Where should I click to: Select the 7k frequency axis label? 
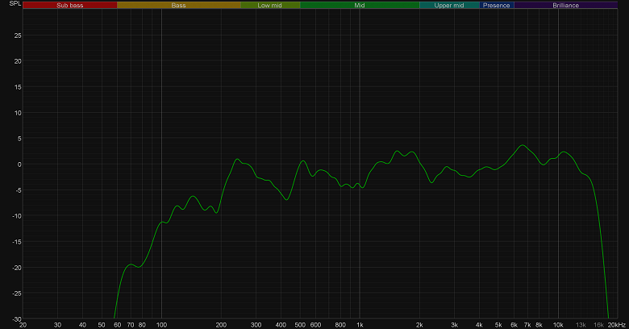pyautogui.click(x=527, y=325)
